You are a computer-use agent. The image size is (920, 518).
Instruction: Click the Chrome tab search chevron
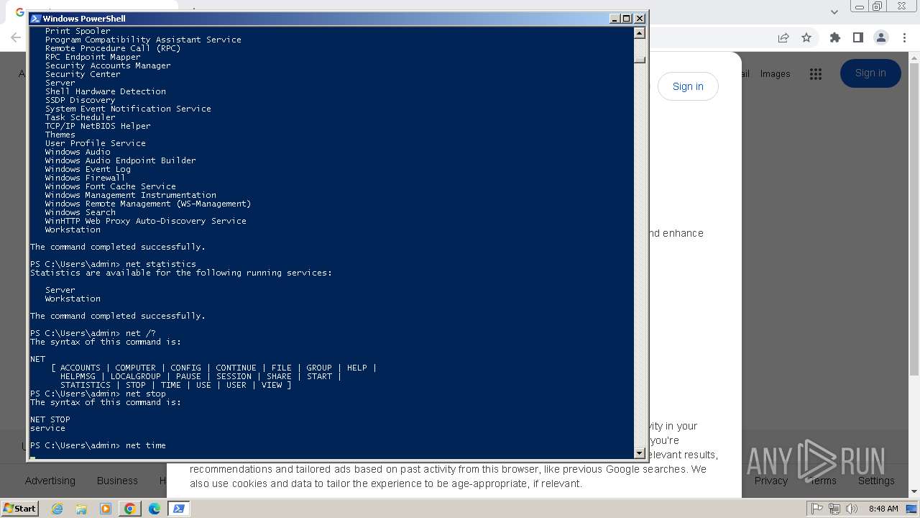pyautogui.click(x=834, y=12)
